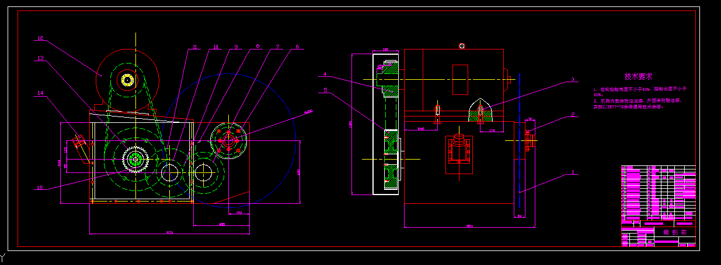
Task: Click the small circle symbol atop side view
Action: pyautogui.click(x=462, y=45)
